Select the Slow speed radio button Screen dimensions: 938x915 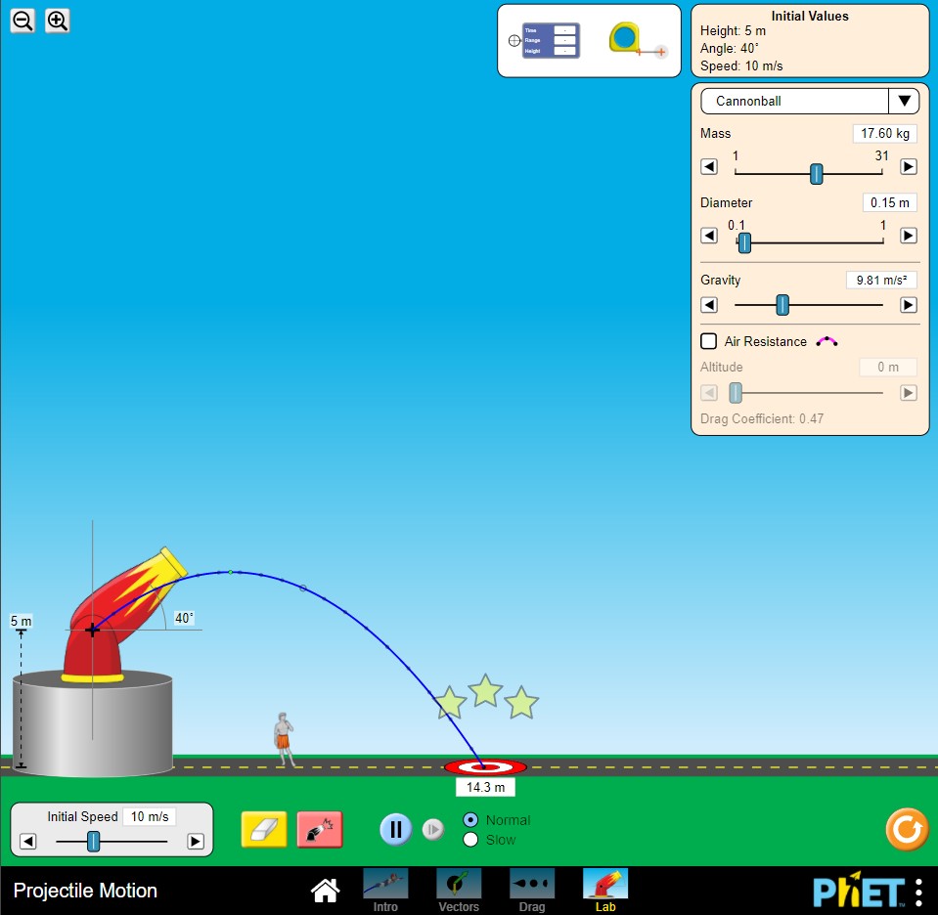pyautogui.click(x=470, y=840)
